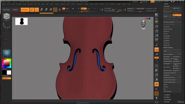Toggle the Alternate color button

[x=7, y=78]
